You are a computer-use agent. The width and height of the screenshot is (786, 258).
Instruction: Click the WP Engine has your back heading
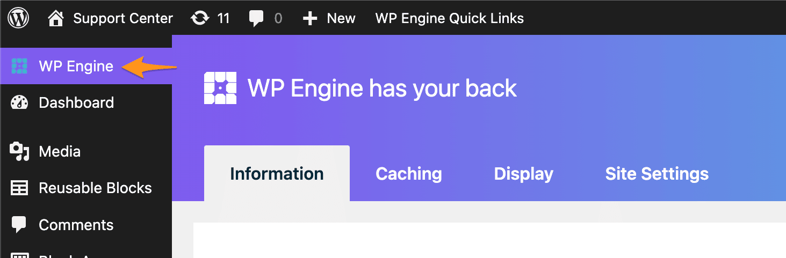pyautogui.click(x=382, y=89)
